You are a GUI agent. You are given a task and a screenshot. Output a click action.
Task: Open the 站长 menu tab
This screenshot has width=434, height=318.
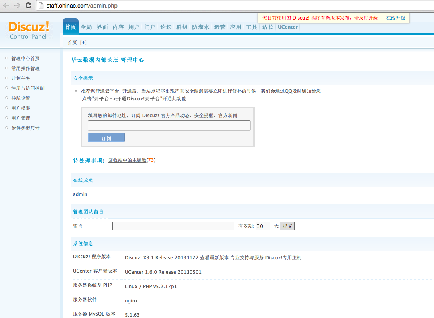point(267,27)
